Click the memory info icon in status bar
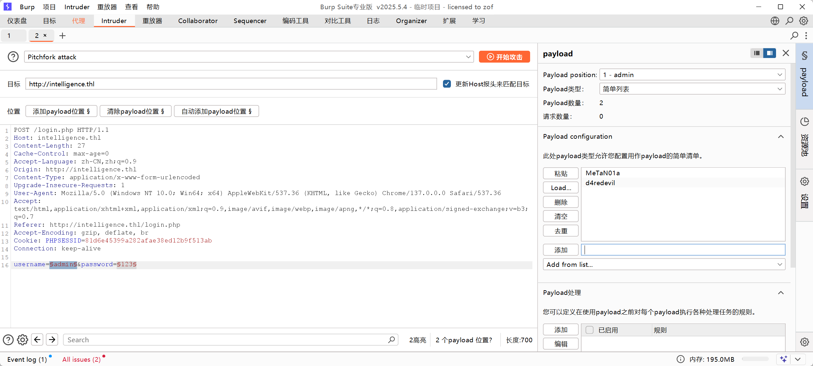The width and height of the screenshot is (813, 366). coord(680,359)
